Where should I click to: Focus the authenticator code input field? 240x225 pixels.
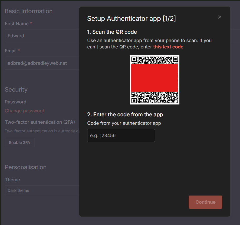pyautogui.click(x=121, y=136)
